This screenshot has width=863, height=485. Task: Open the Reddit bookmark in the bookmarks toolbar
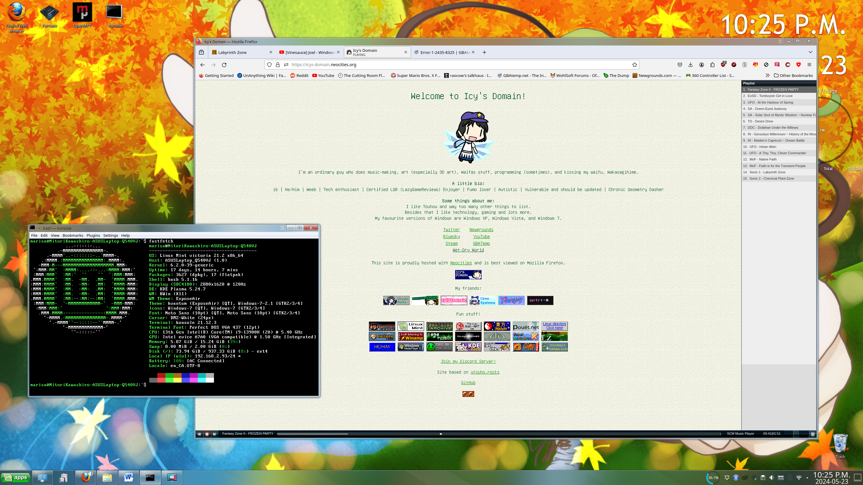tap(299, 75)
